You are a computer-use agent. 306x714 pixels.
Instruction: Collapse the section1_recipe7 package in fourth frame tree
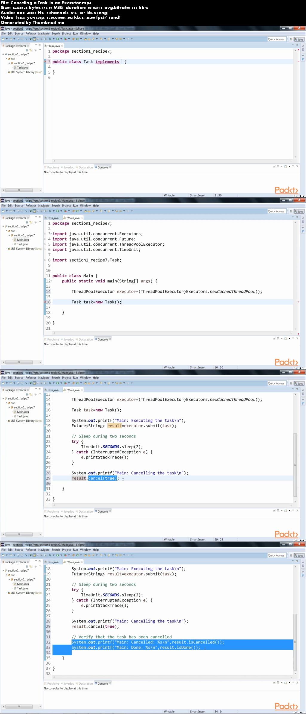[x=9, y=579]
